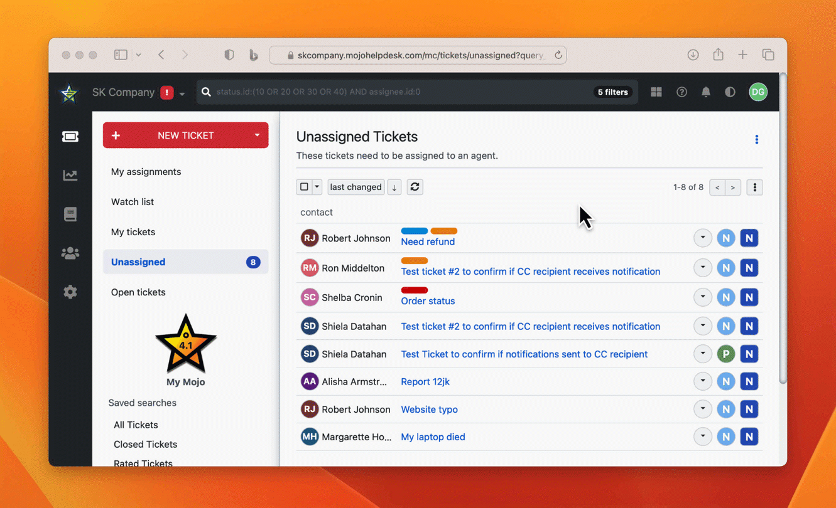Open Safari downloads
The width and height of the screenshot is (836, 508).
[x=693, y=55]
